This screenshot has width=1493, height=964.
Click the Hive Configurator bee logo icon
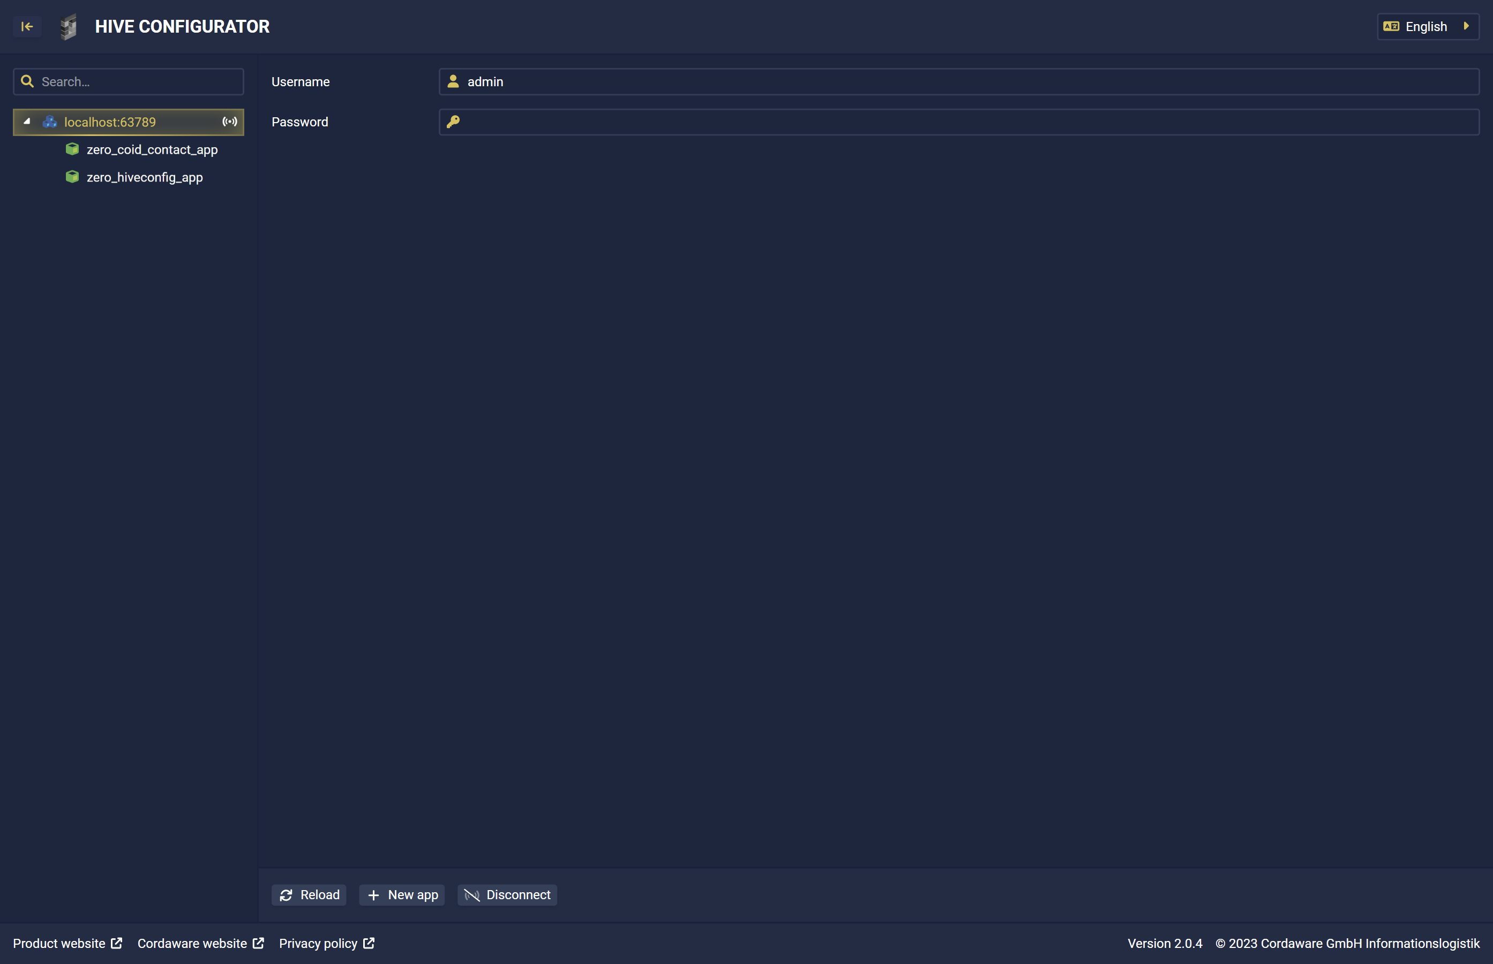coord(69,26)
